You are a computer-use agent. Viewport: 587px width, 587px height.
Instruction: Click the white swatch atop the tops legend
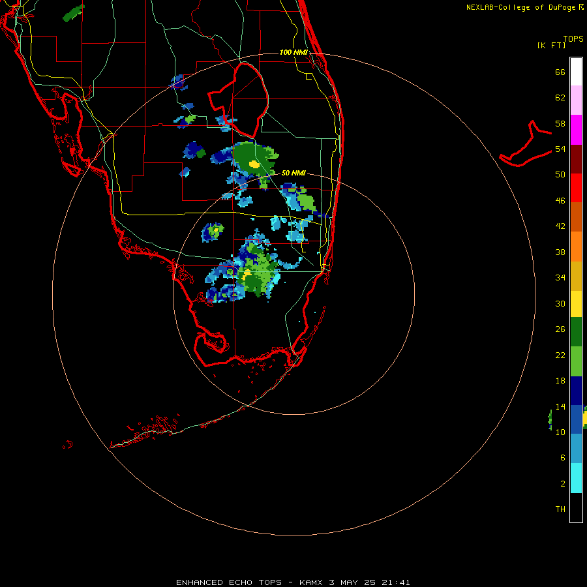[x=576, y=72]
